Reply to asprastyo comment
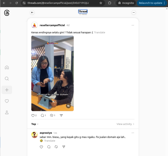This screenshot has height=156, width=168. pos(49,147)
